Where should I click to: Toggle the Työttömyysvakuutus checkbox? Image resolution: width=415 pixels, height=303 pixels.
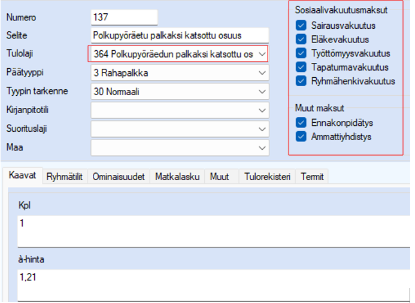[x=301, y=53]
